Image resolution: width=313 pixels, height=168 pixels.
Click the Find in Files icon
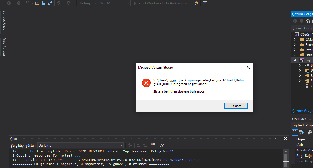[196, 3]
